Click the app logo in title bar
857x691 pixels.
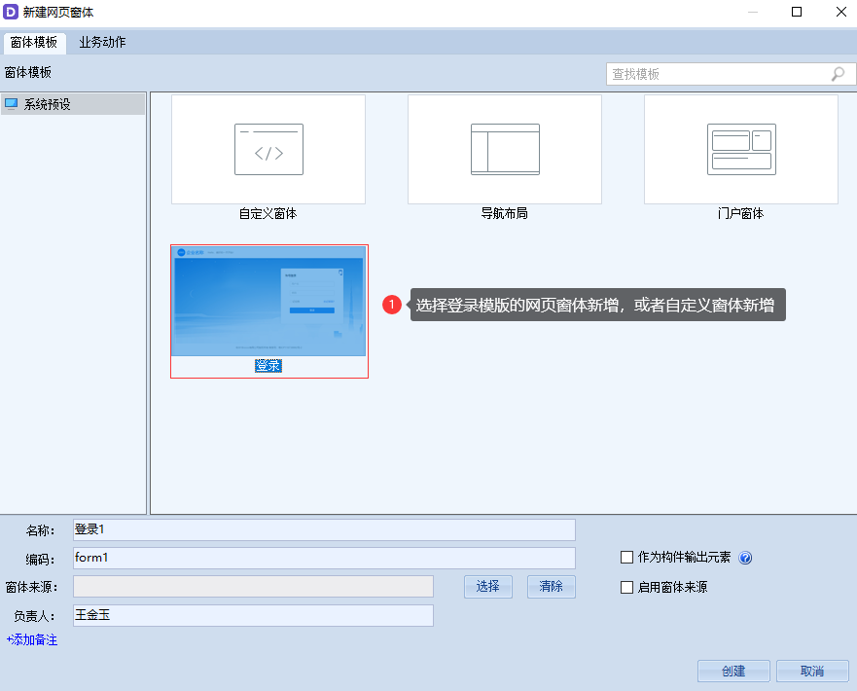[11, 12]
